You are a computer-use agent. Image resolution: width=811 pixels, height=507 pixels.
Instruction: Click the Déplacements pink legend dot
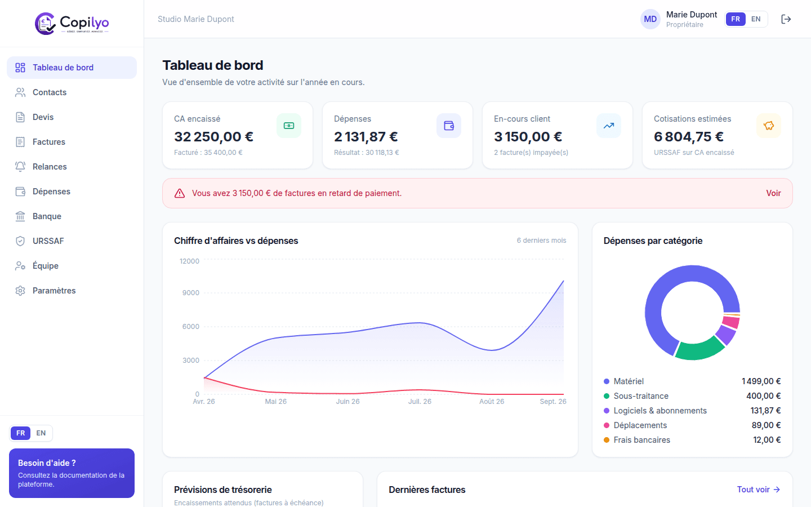[607, 425]
